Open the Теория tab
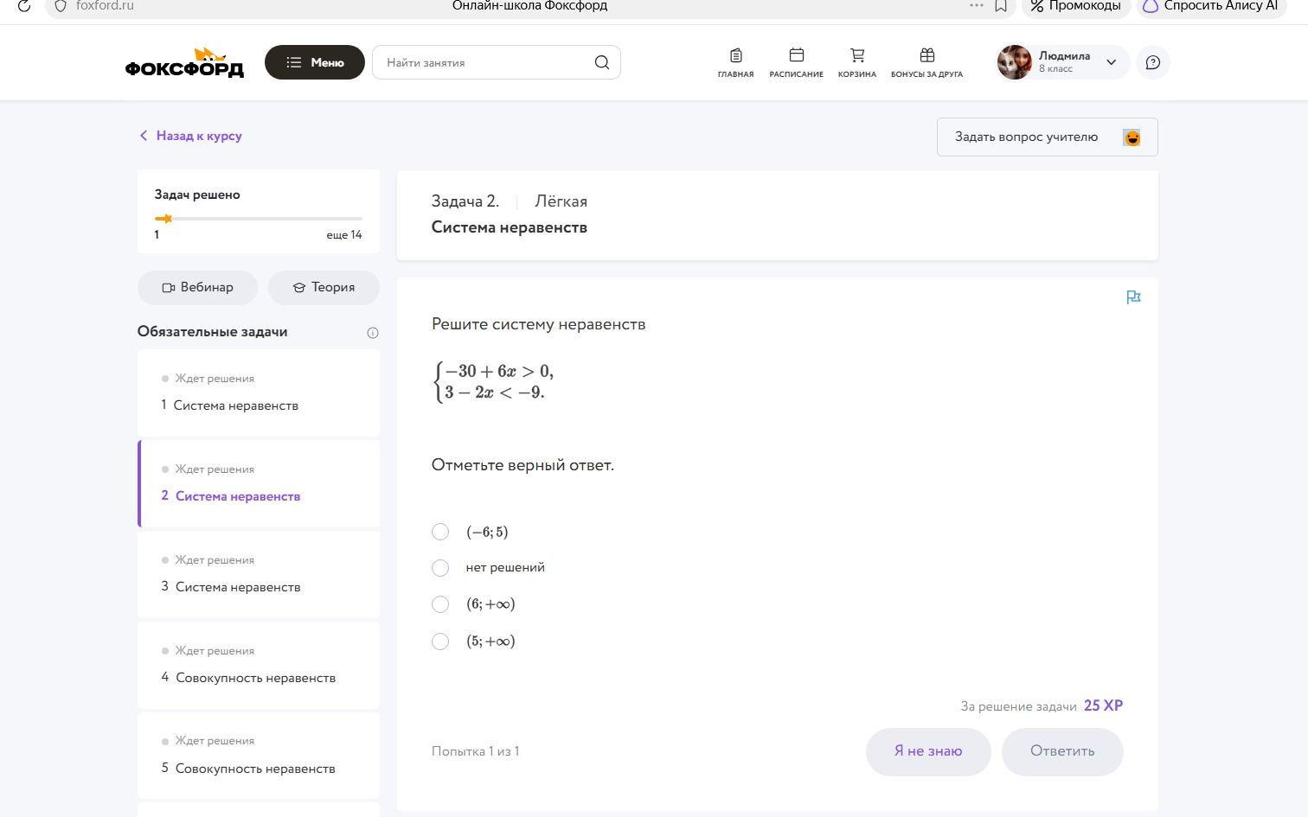The height and width of the screenshot is (817, 1308). [x=324, y=287]
